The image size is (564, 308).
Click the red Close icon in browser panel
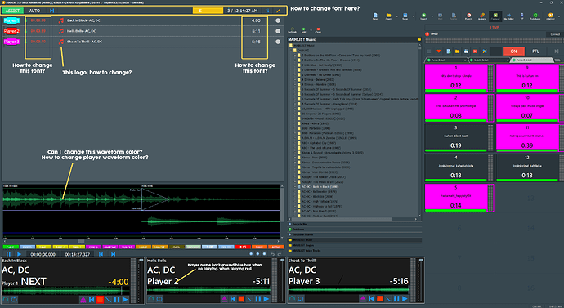[x=318, y=30]
